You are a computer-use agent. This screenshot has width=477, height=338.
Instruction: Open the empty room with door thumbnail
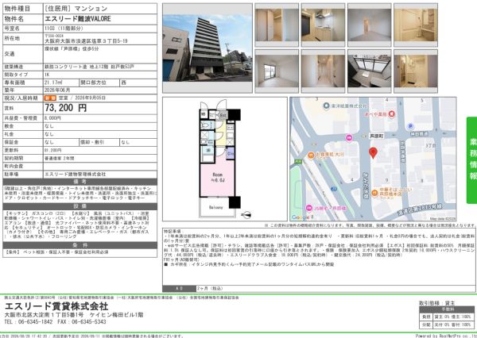[370, 25]
